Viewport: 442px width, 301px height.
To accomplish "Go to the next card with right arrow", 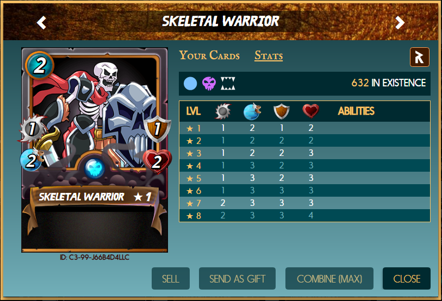I will (400, 22).
